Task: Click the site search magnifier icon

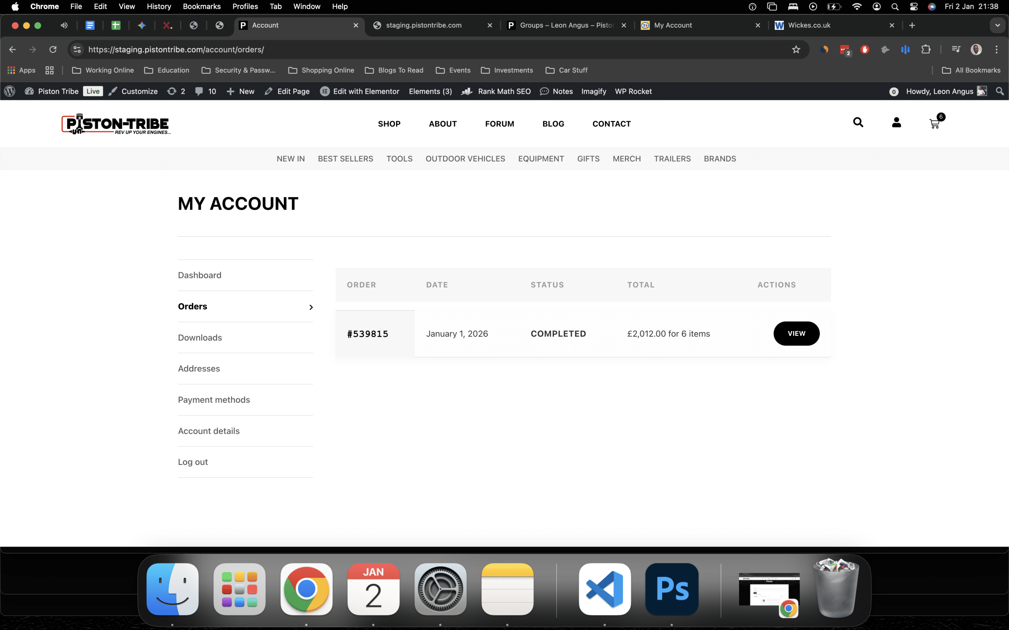Action: (x=858, y=122)
